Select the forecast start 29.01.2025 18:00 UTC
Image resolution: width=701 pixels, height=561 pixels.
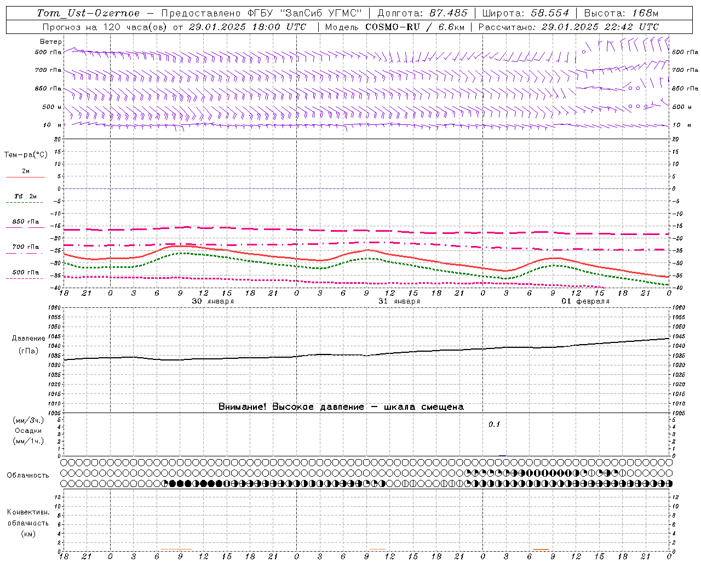point(248,27)
